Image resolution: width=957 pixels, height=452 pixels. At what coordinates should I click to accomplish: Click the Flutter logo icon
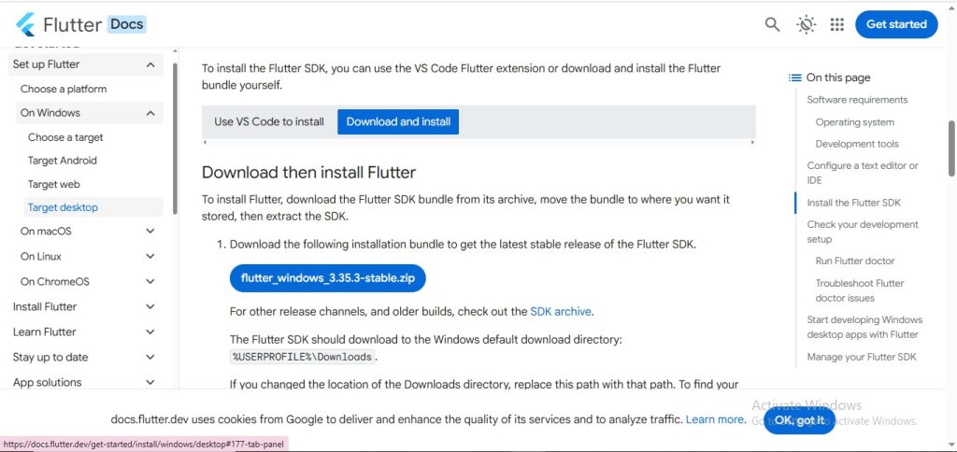pyautogui.click(x=26, y=24)
